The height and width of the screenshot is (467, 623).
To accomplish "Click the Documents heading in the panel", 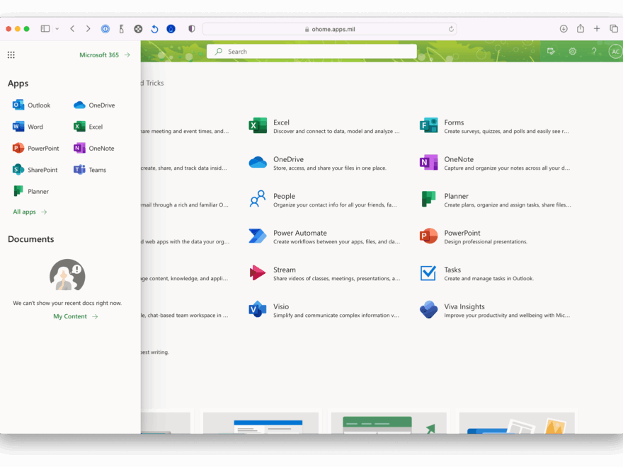I will (x=31, y=239).
